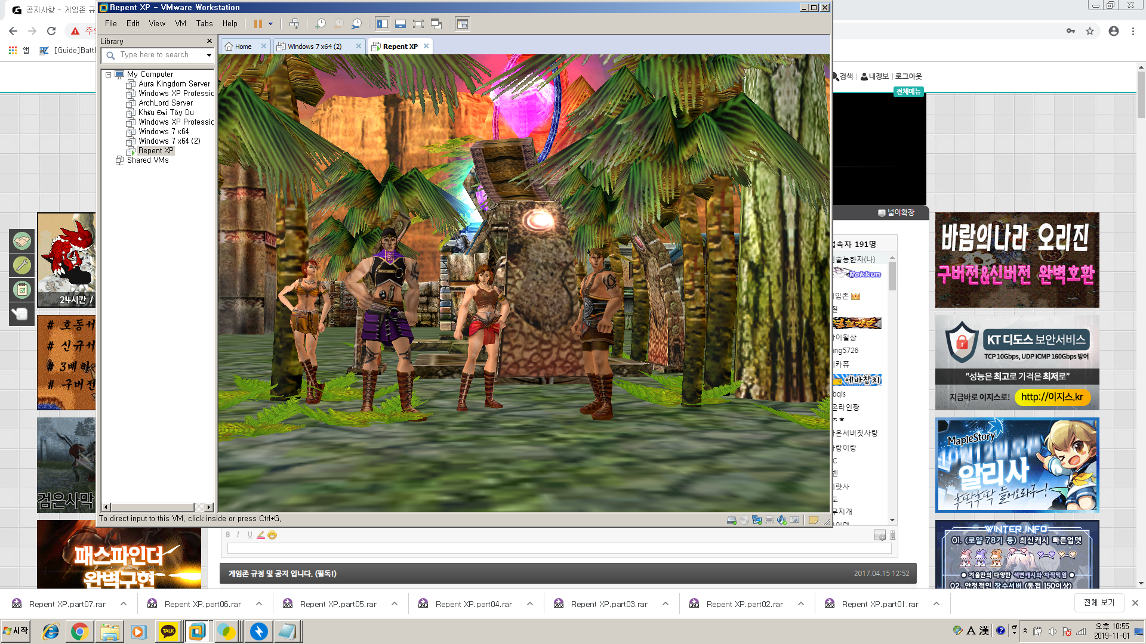Click the 전체 보기 downloads button
1146x644 pixels.
click(x=1099, y=603)
